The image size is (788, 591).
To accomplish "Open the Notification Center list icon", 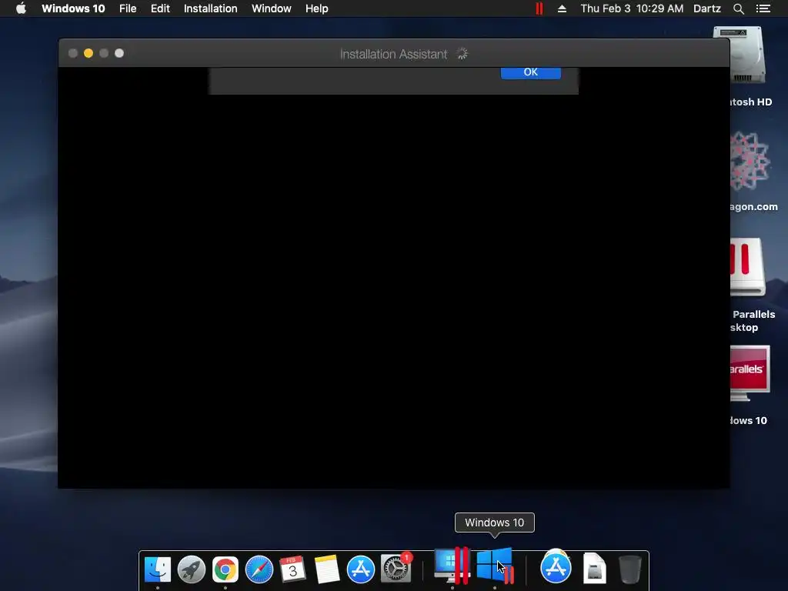I will coord(763,8).
